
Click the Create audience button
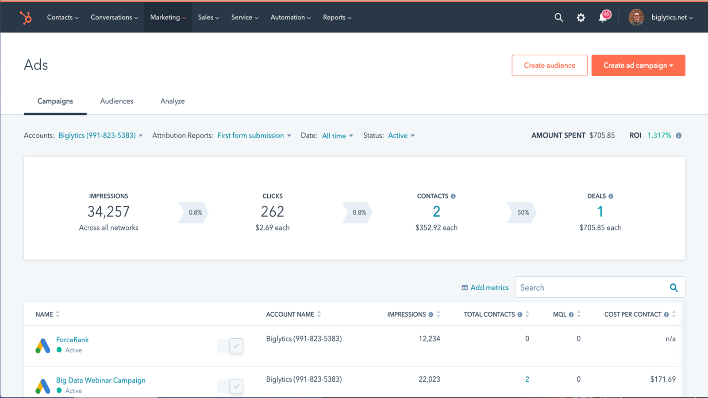(549, 65)
